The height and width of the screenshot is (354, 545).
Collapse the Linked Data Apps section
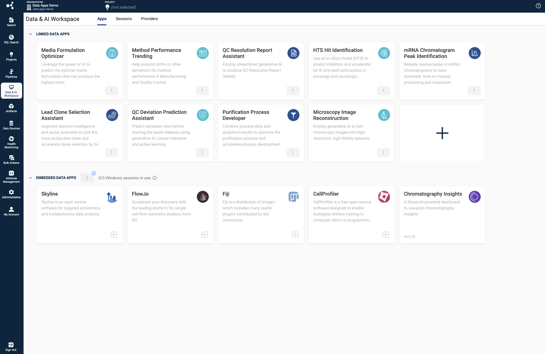tap(30, 34)
